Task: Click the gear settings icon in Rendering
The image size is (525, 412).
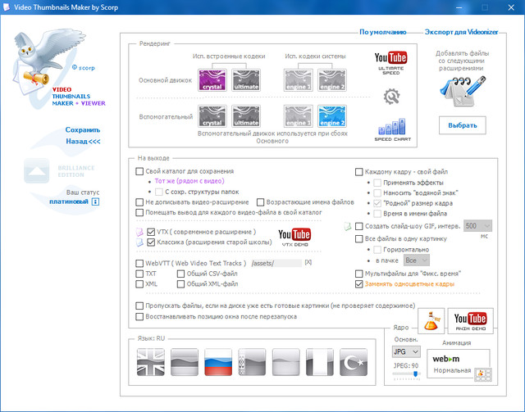Action: click(x=390, y=97)
